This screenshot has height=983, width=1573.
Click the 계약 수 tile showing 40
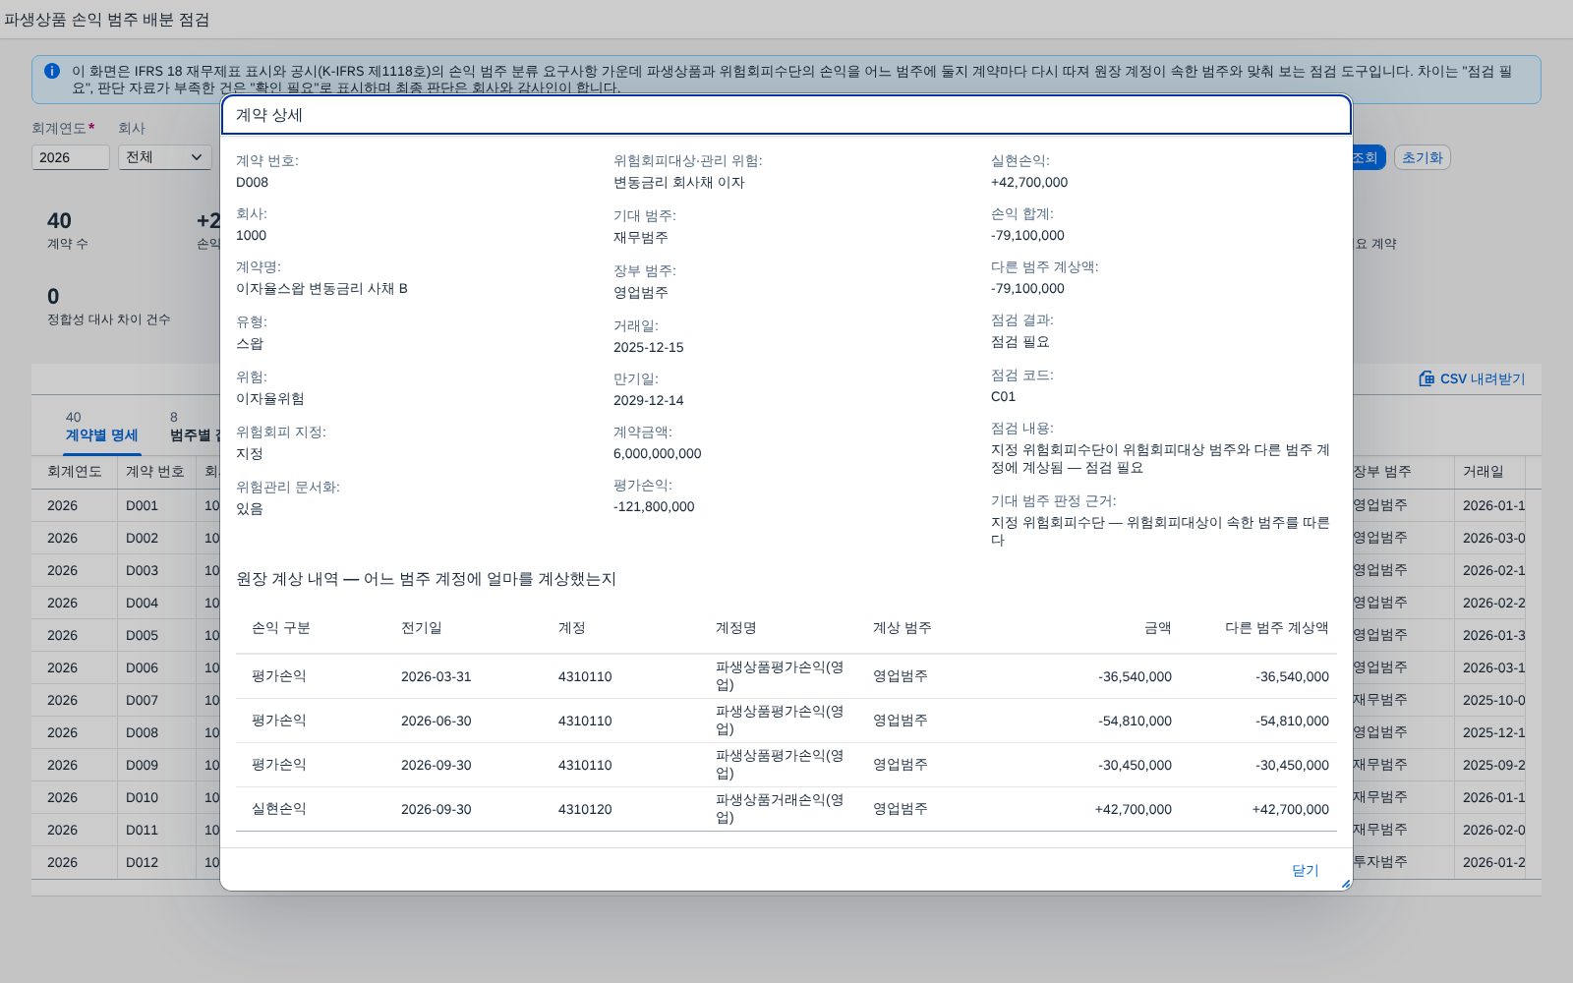pos(68,230)
